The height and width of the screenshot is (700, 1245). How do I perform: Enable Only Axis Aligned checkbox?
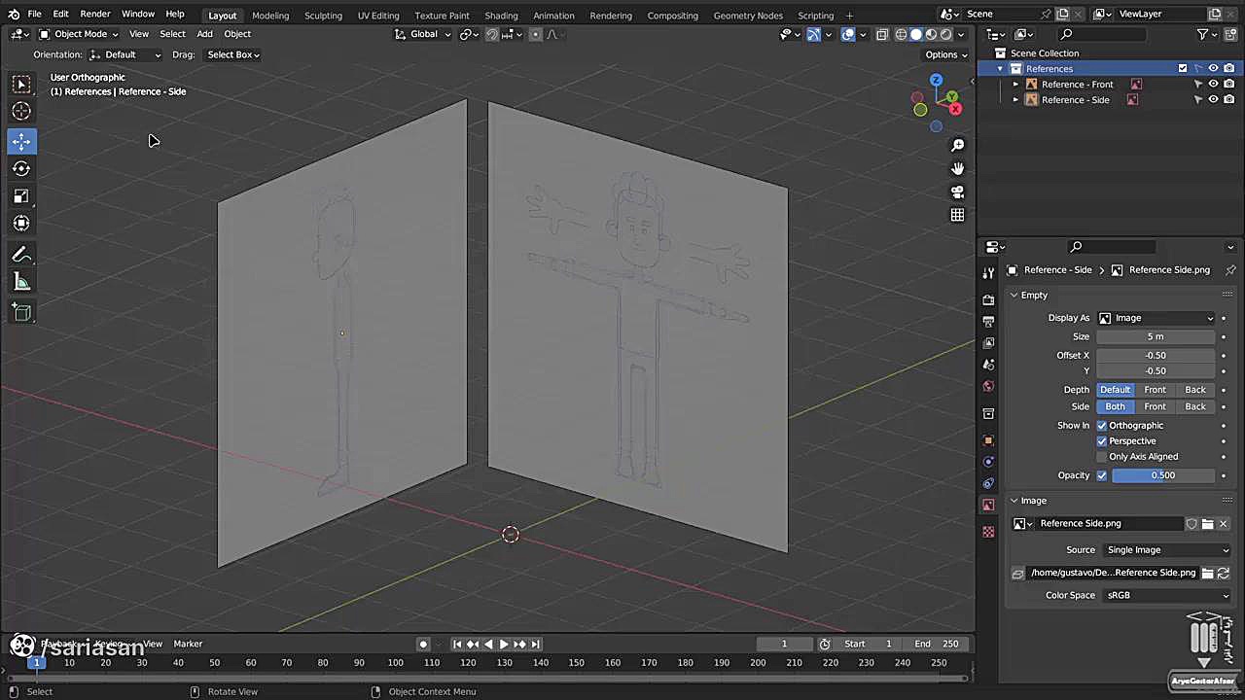tap(1102, 457)
